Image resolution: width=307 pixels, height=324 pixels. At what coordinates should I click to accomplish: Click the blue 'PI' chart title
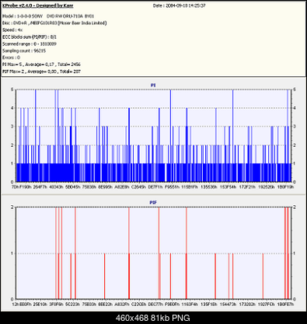(153, 85)
